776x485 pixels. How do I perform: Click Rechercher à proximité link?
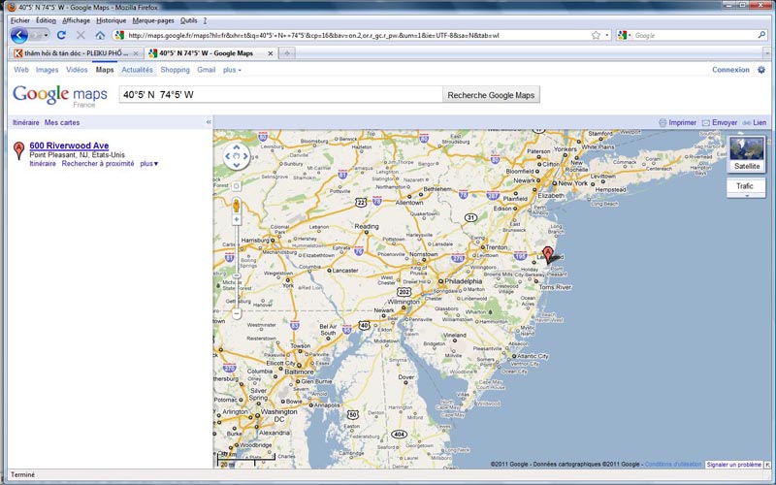(x=98, y=164)
